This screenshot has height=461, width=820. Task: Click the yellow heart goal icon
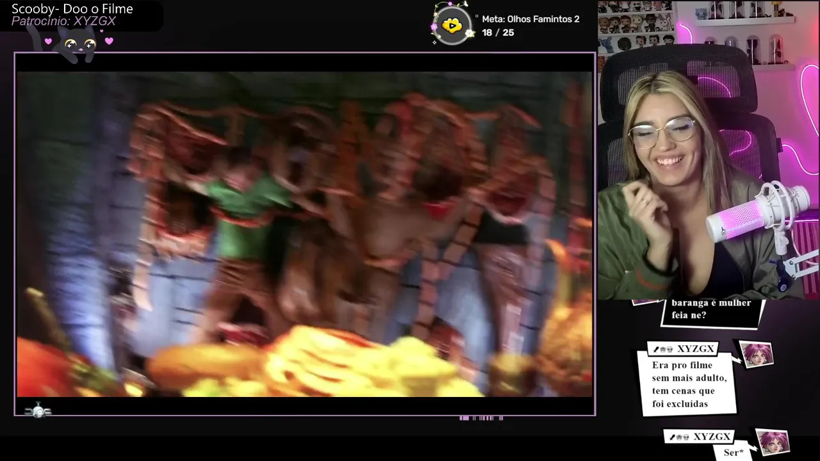(x=452, y=26)
